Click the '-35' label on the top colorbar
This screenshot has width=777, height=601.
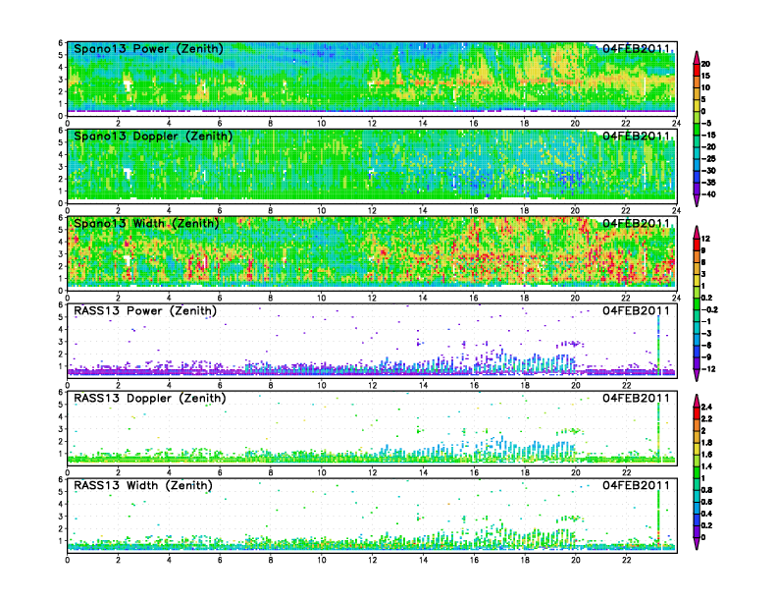pyautogui.click(x=708, y=183)
